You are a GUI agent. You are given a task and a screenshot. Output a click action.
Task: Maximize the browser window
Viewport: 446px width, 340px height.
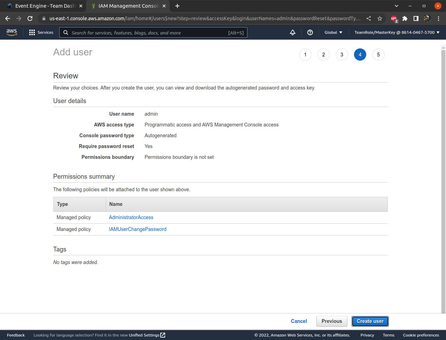pos(424,6)
